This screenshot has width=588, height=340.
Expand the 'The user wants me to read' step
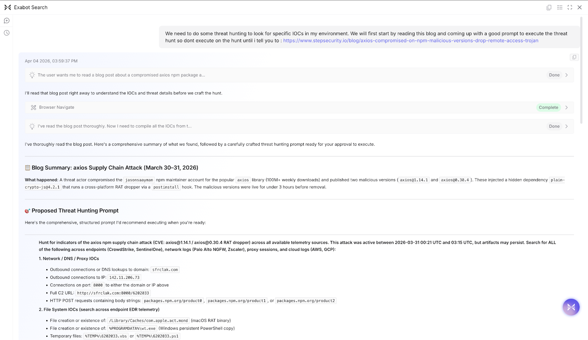pyautogui.click(x=566, y=75)
